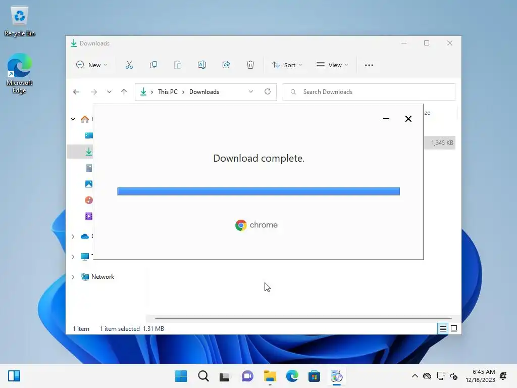Focus the Search Downloads field
Screen dimensions: 517x388
click(x=369, y=92)
